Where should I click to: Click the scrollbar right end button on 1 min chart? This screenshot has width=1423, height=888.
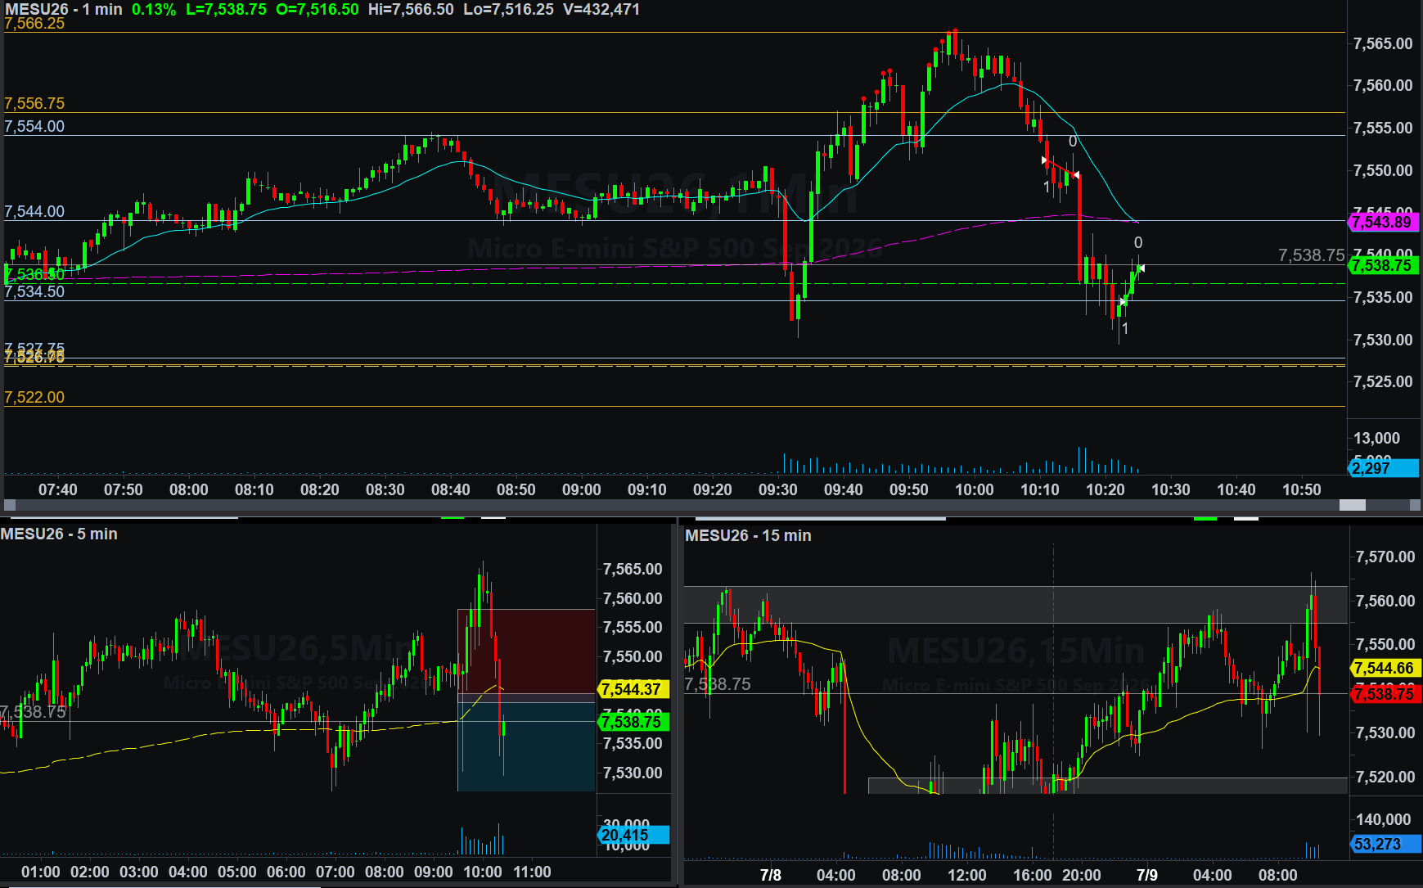point(1415,505)
